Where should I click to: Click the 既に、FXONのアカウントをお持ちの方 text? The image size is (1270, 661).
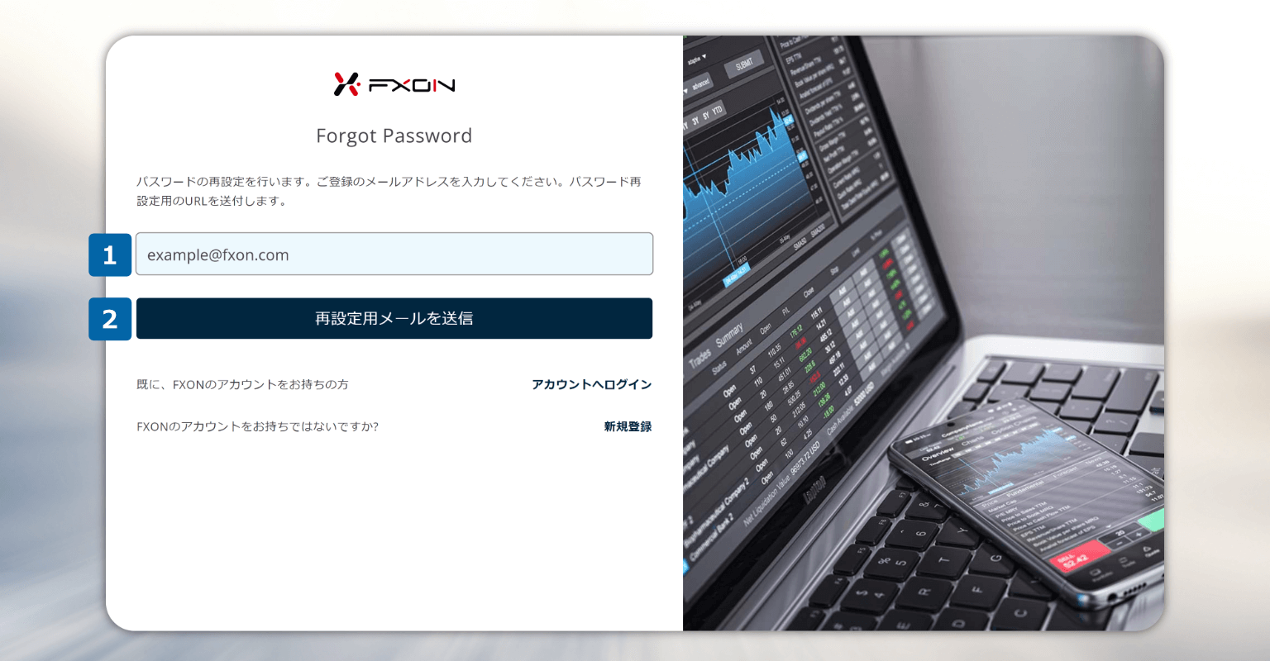(242, 384)
